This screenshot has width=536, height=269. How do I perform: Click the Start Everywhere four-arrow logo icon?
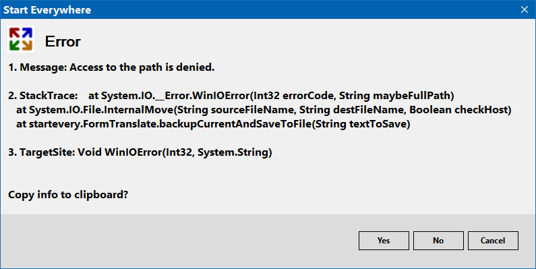[x=21, y=39]
